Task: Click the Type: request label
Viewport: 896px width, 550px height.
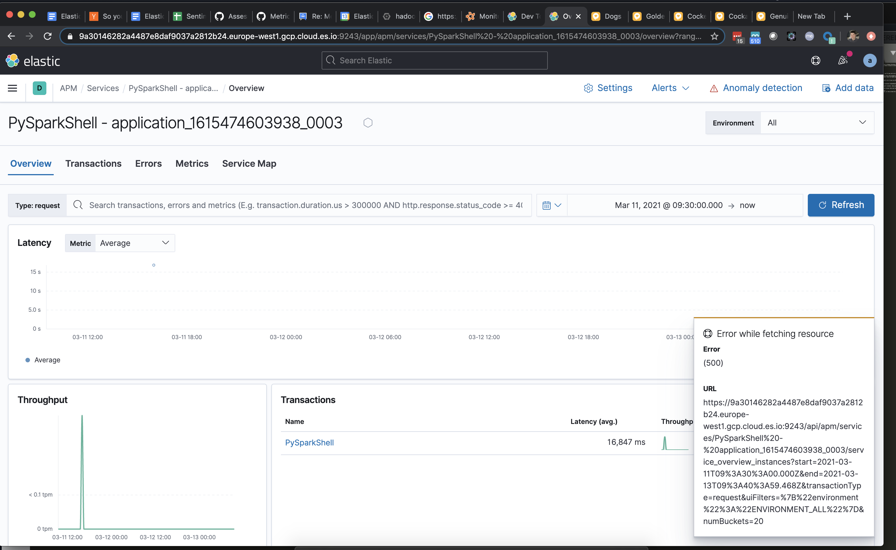Action: point(38,205)
